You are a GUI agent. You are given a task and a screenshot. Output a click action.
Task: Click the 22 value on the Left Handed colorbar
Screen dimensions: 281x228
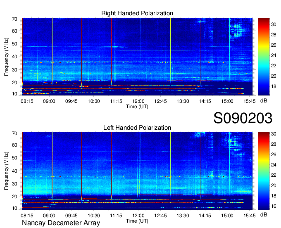274,175
